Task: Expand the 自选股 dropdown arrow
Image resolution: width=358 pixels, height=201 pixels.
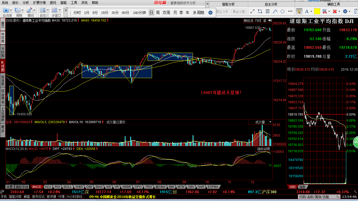Action: [11, 10]
